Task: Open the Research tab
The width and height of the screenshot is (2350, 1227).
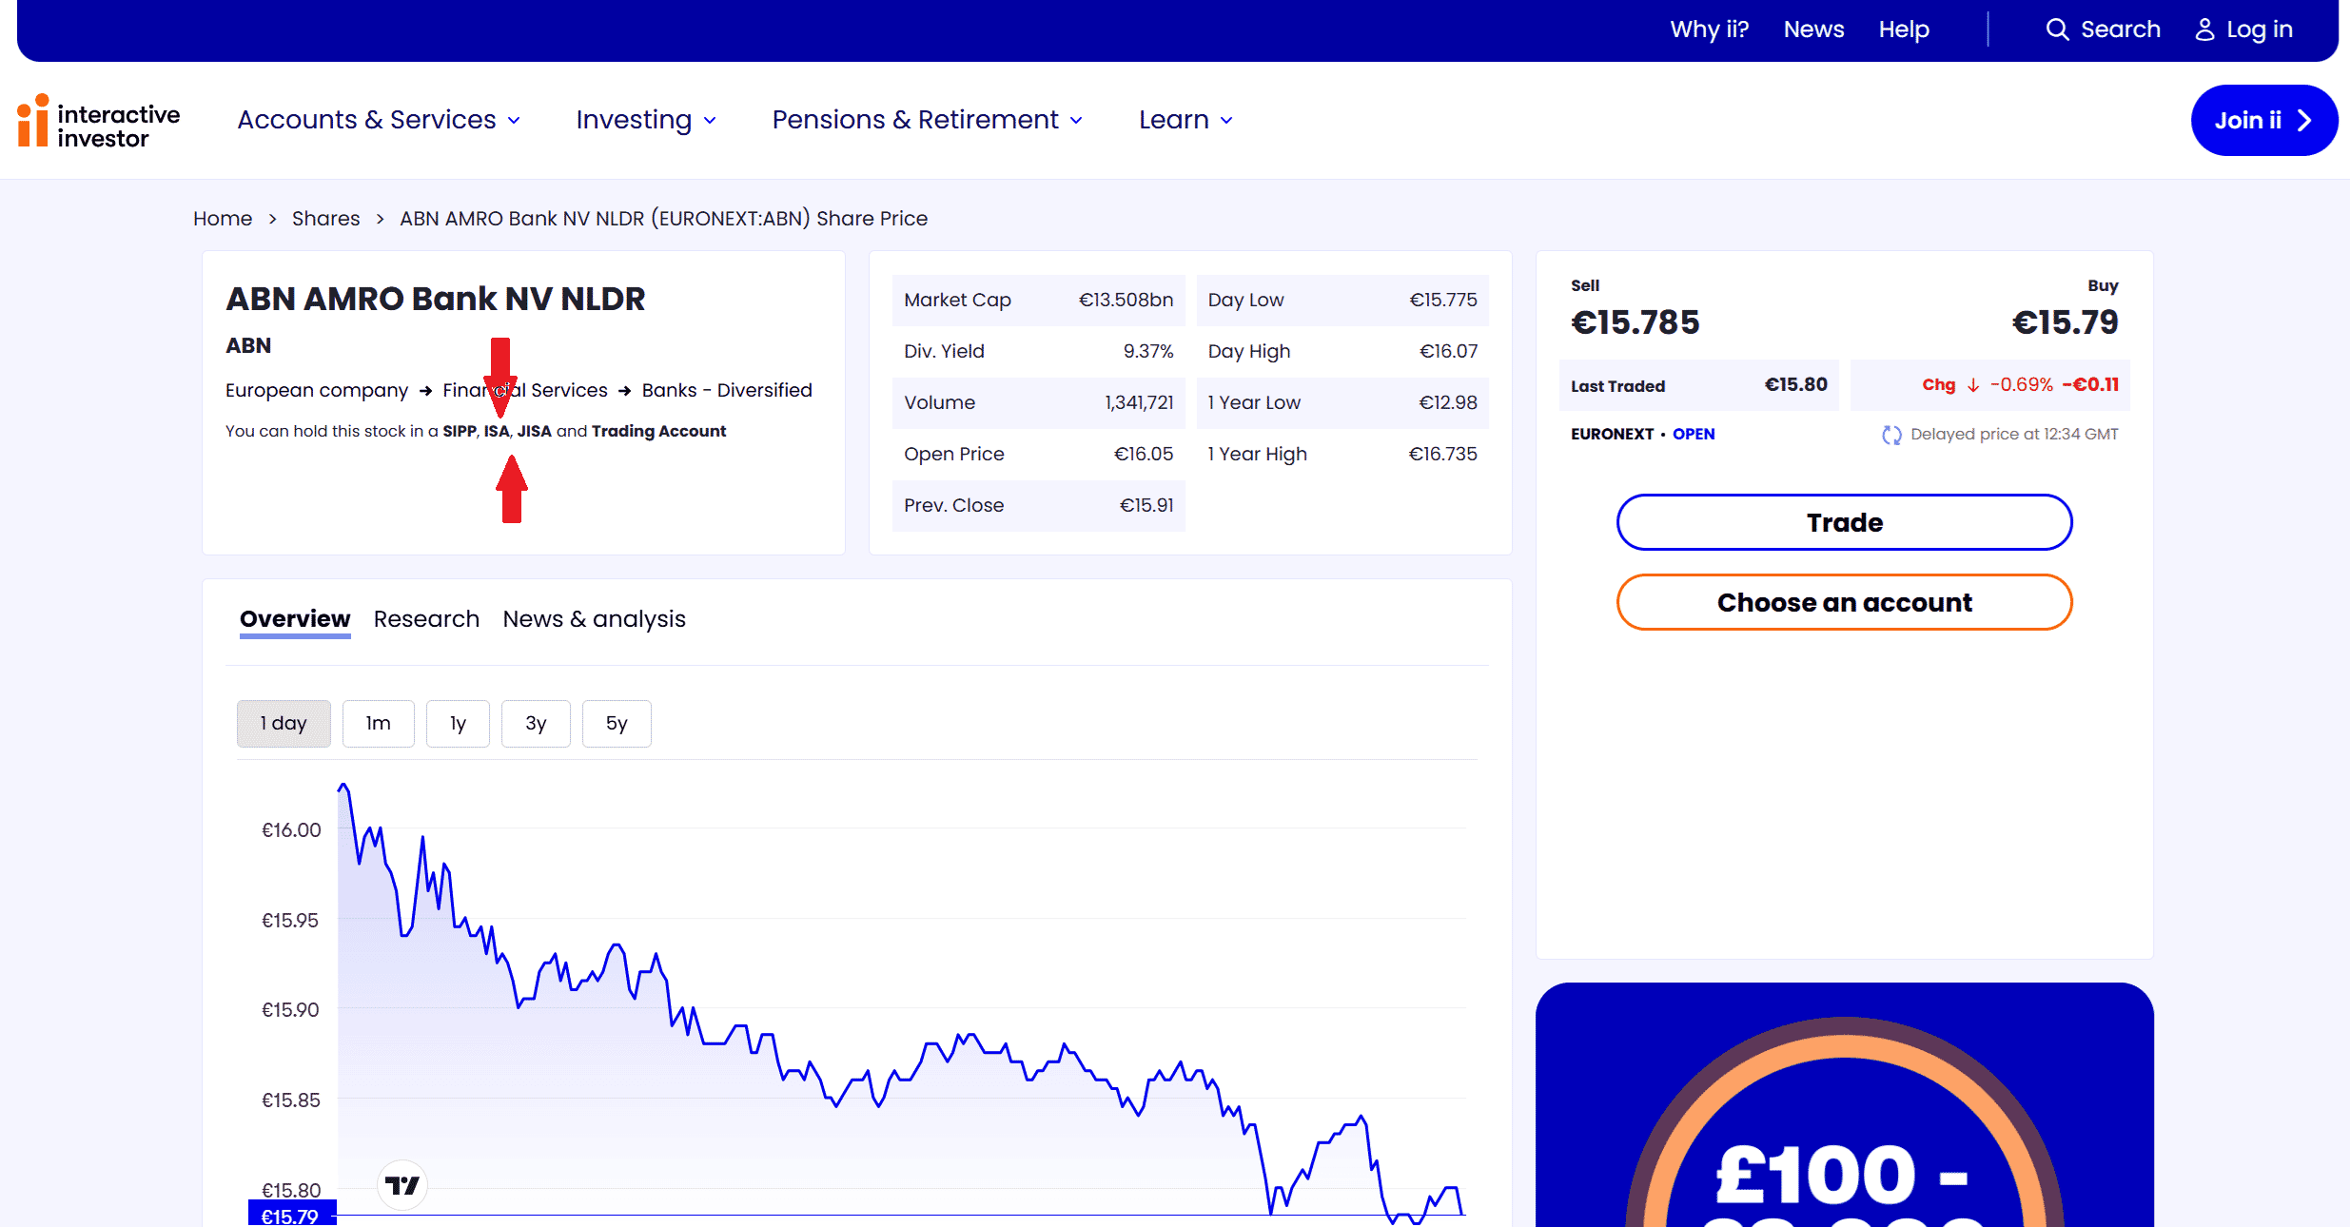Action: click(x=426, y=619)
